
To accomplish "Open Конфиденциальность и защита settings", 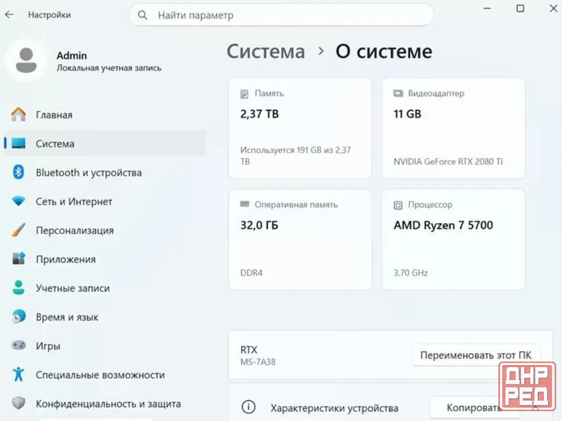I will (105, 404).
